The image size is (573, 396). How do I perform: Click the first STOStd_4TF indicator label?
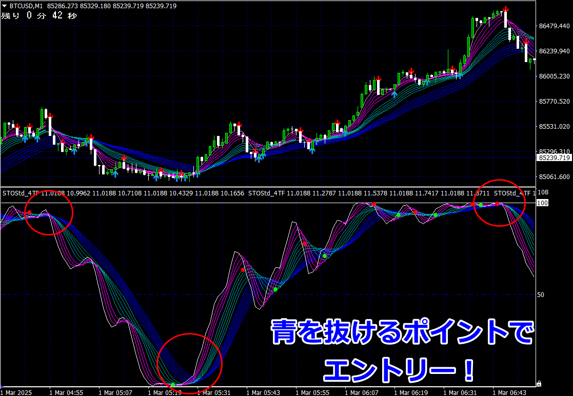(x=21, y=193)
